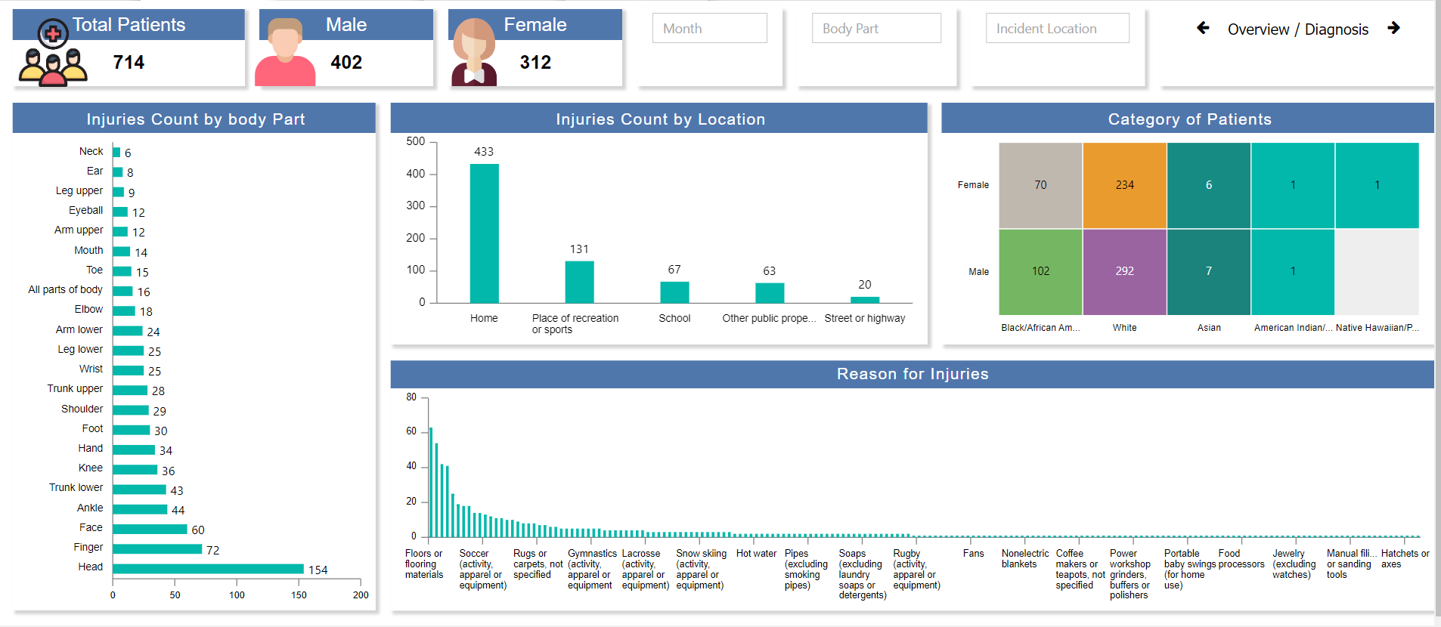Select the Head bar in body part chart
This screenshot has width=1441, height=627.
(208, 569)
